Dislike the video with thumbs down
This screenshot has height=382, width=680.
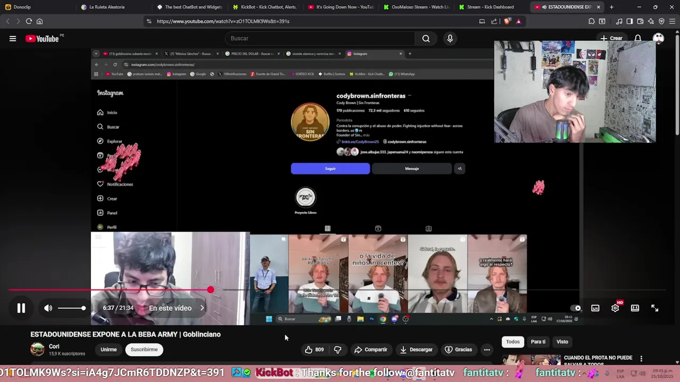(x=338, y=350)
